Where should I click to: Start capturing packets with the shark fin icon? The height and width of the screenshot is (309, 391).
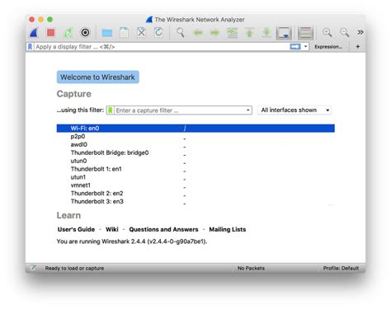tap(34, 33)
